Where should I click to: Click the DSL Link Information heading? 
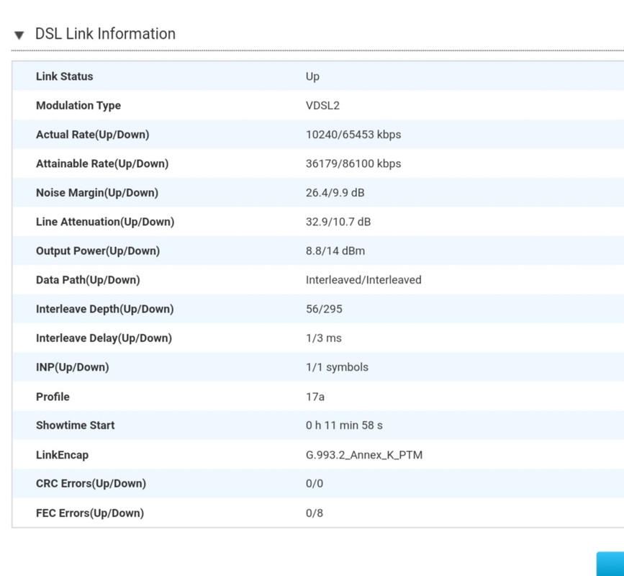pyautogui.click(x=105, y=34)
